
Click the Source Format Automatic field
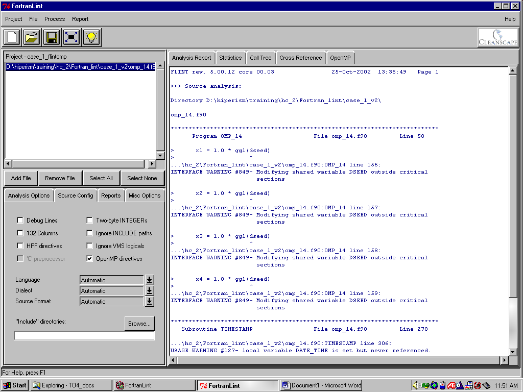point(112,301)
